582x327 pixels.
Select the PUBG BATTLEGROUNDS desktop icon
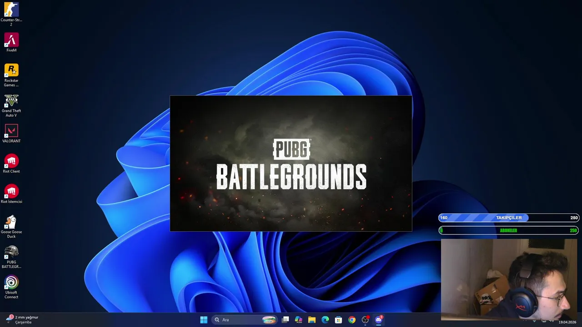pos(11,257)
